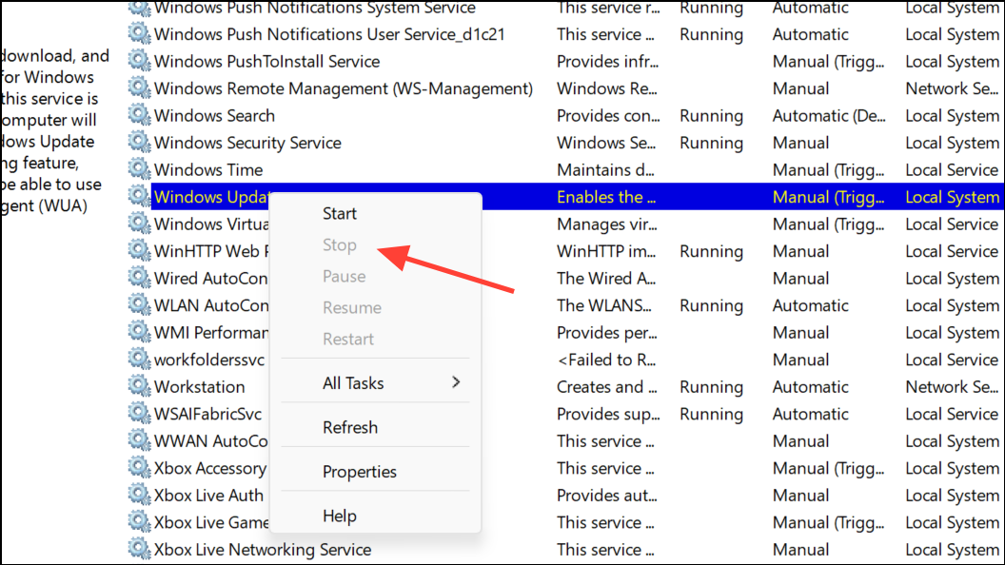Screen dimensions: 1005x565
Task: Click 'Provides aut...' description of Xbox Live Auth
Action: tap(605, 496)
